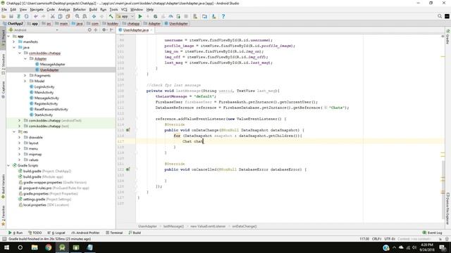Close the UserAdapter.java tab
The height and width of the screenshot is (253, 451).
[x=151, y=30]
